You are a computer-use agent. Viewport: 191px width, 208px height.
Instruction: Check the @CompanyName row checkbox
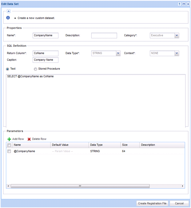pos(9,151)
